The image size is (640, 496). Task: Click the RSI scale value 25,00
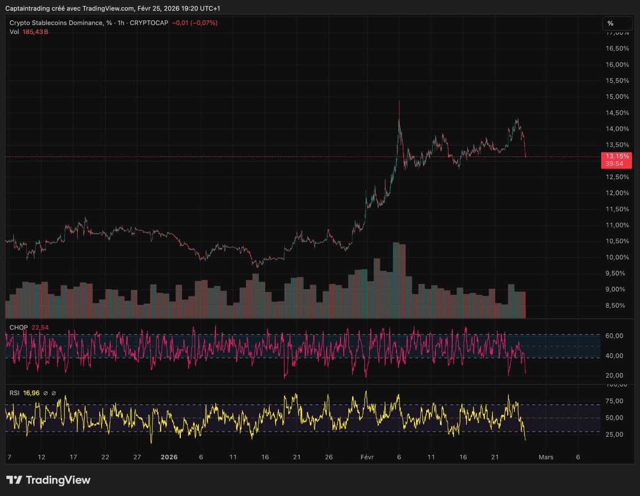(615, 434)
